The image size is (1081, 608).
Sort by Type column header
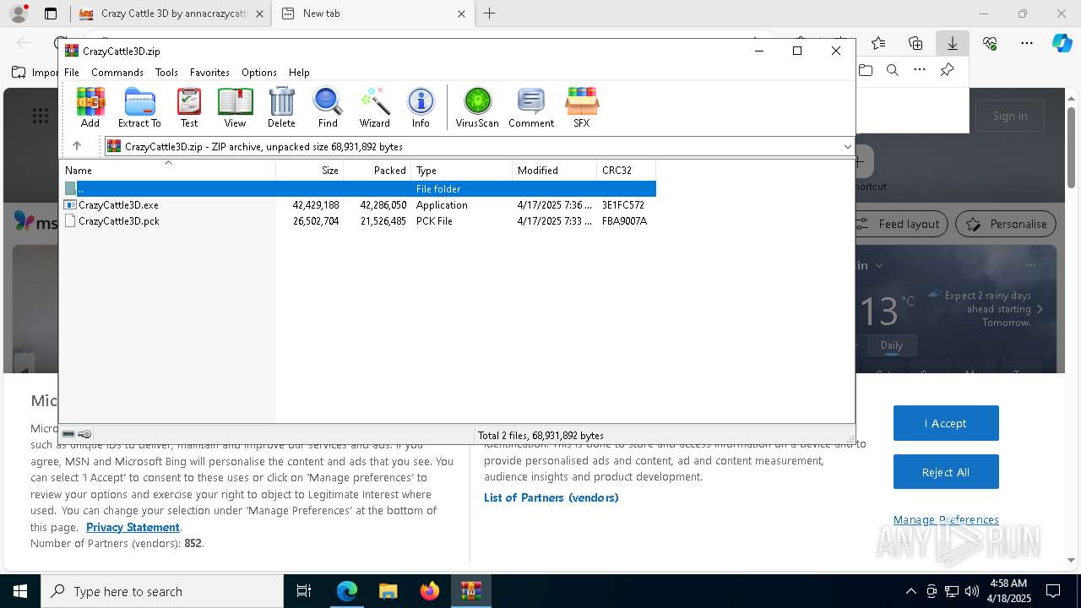(x=461, y=170)
